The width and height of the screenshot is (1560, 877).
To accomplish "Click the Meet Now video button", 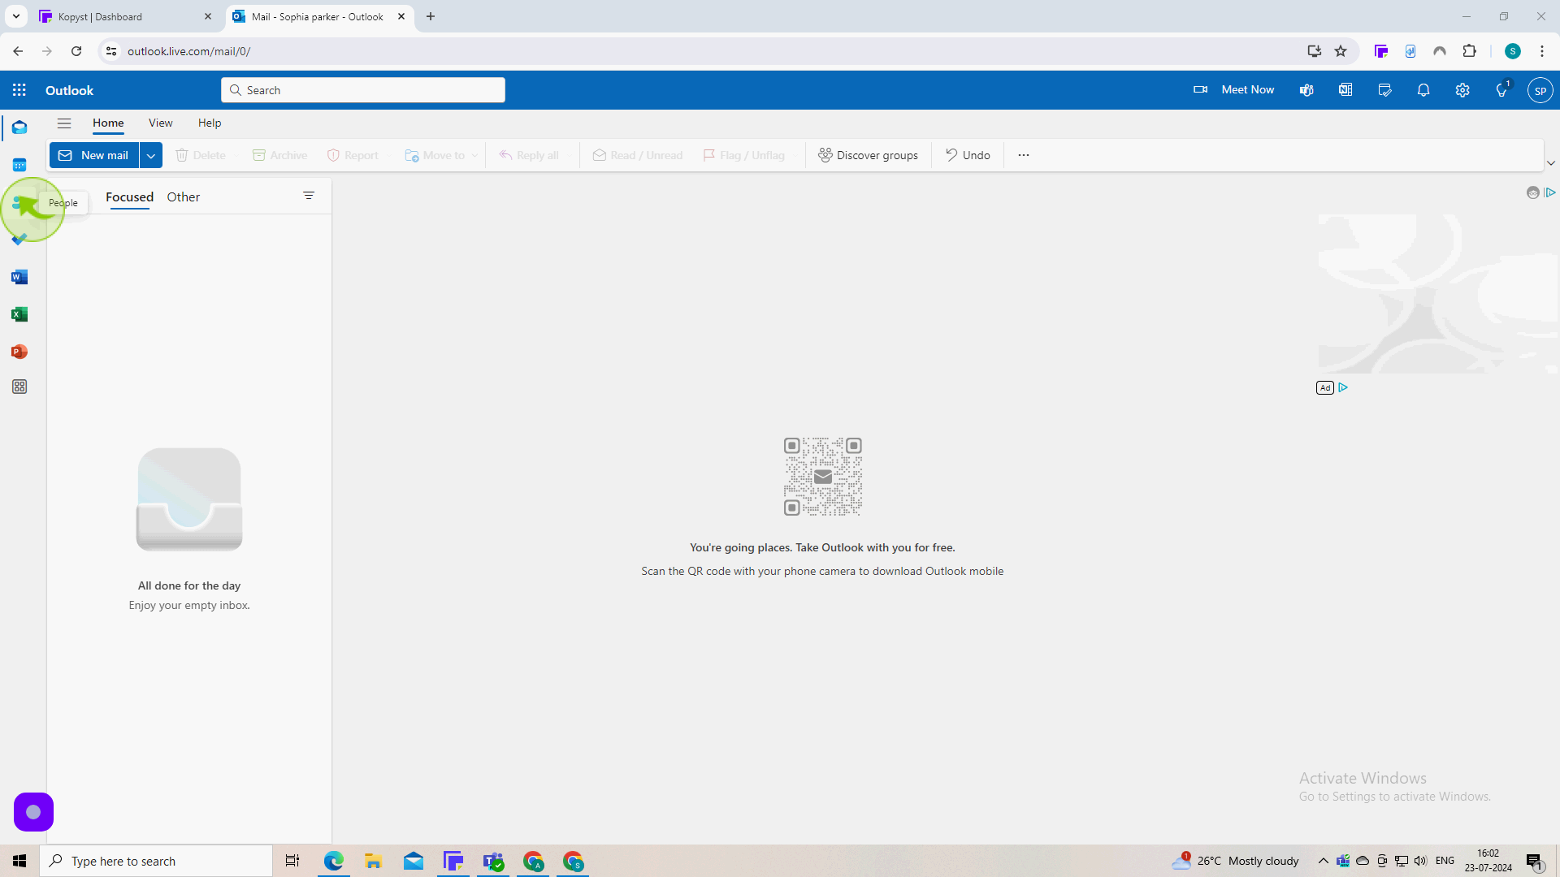I will tap(1233, 90).
